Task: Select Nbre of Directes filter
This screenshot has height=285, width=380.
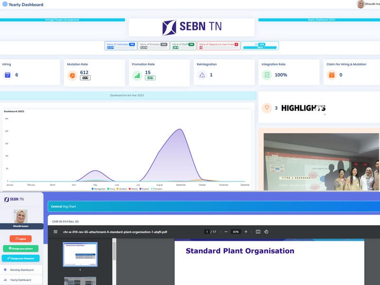Action: click(x=153, y=46)
